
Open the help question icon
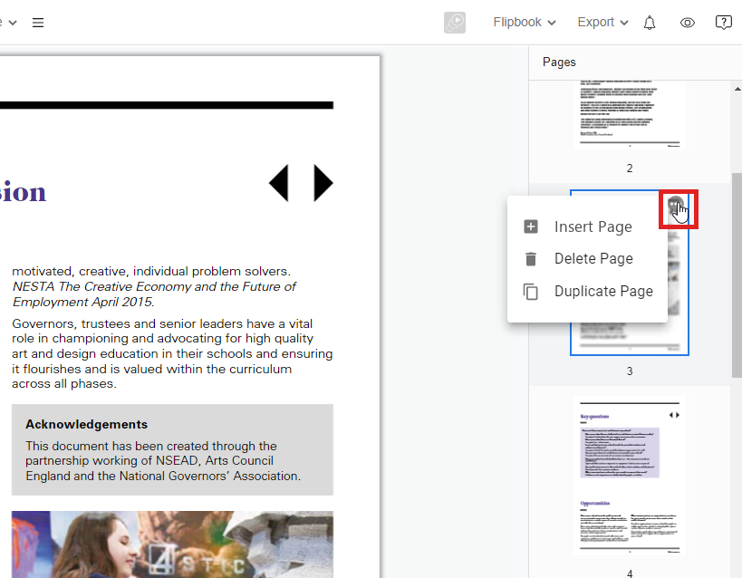[724, 23]
